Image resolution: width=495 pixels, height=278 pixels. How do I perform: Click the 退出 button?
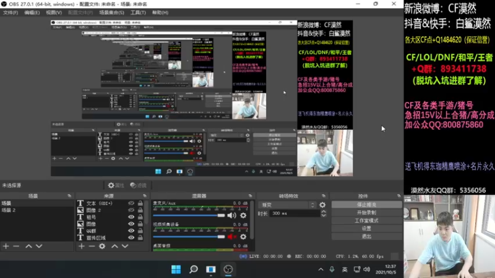[x=366, y=237]
